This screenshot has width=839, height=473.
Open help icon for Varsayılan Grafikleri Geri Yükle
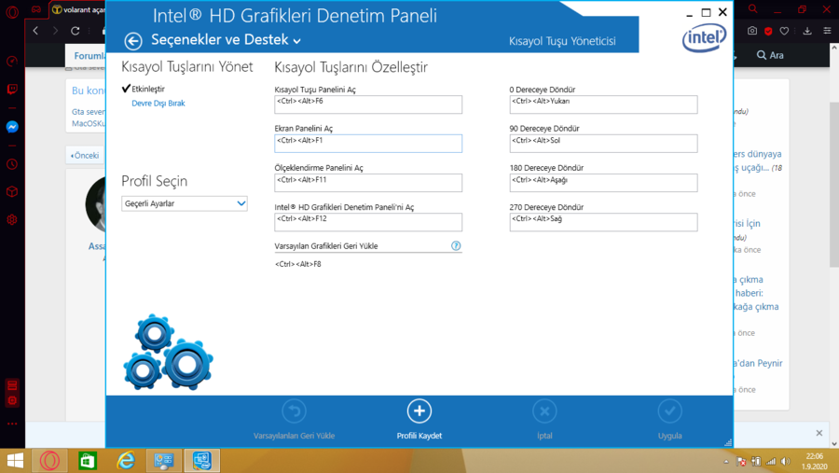coord(456,246)
